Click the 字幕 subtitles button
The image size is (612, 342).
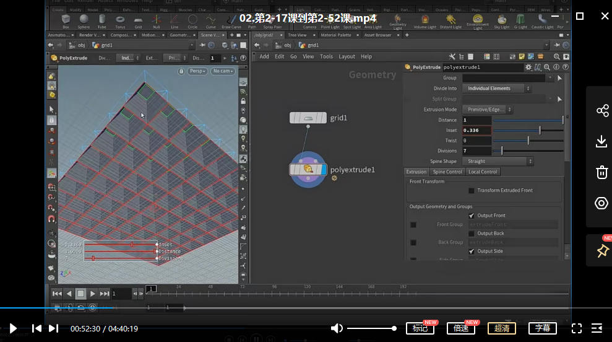coord(543,328)
